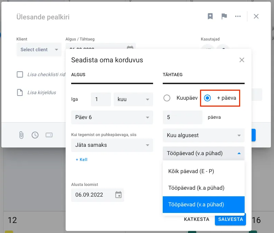
Task: Close the Seadista oma korduvus dialog
Action: coord(242,60)
